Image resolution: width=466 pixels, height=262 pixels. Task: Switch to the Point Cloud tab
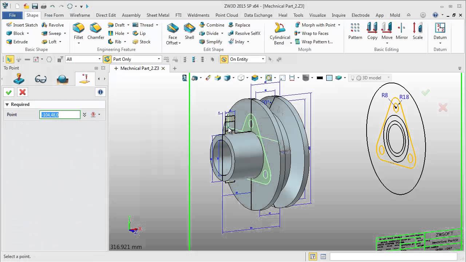(226, 15)
